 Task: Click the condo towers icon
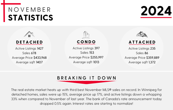[86, 35]
